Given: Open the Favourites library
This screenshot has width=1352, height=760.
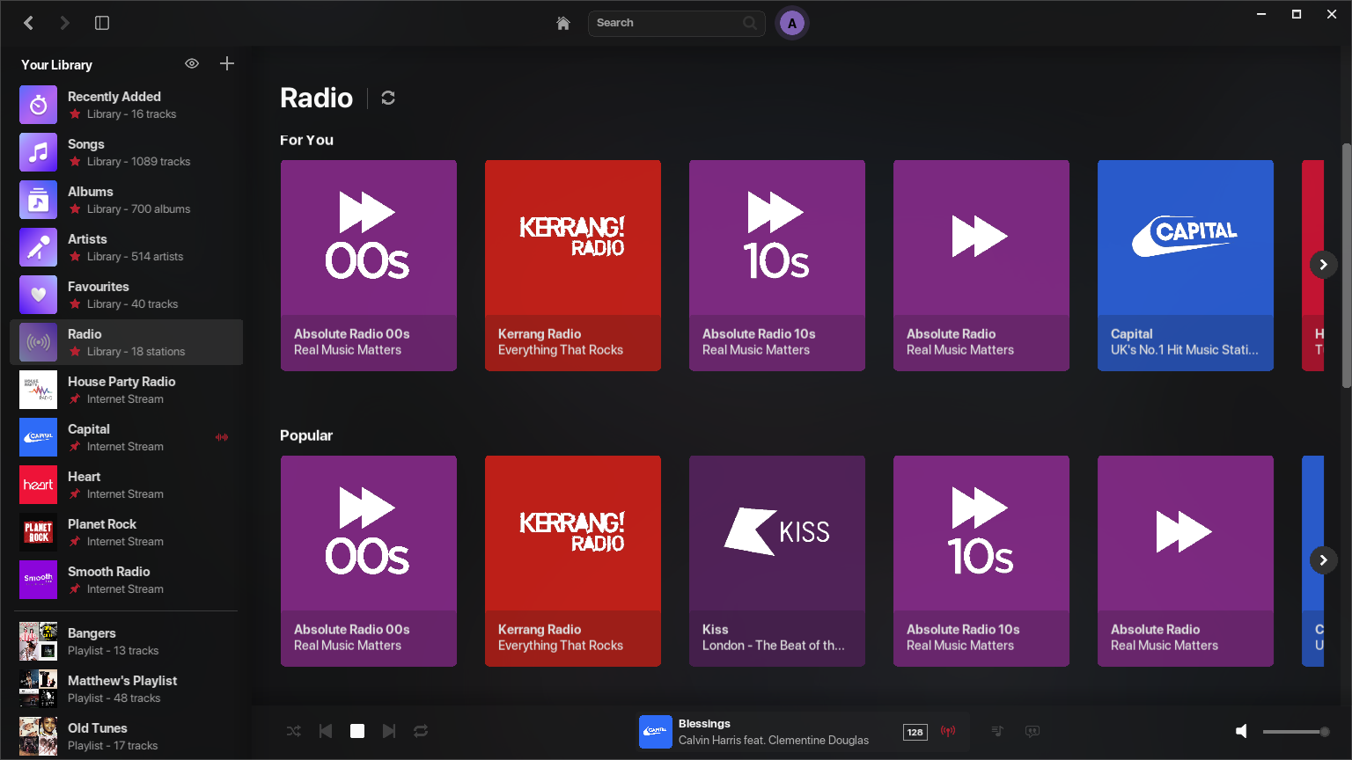Looking at the screenshot, I should [x=126, y=295].
